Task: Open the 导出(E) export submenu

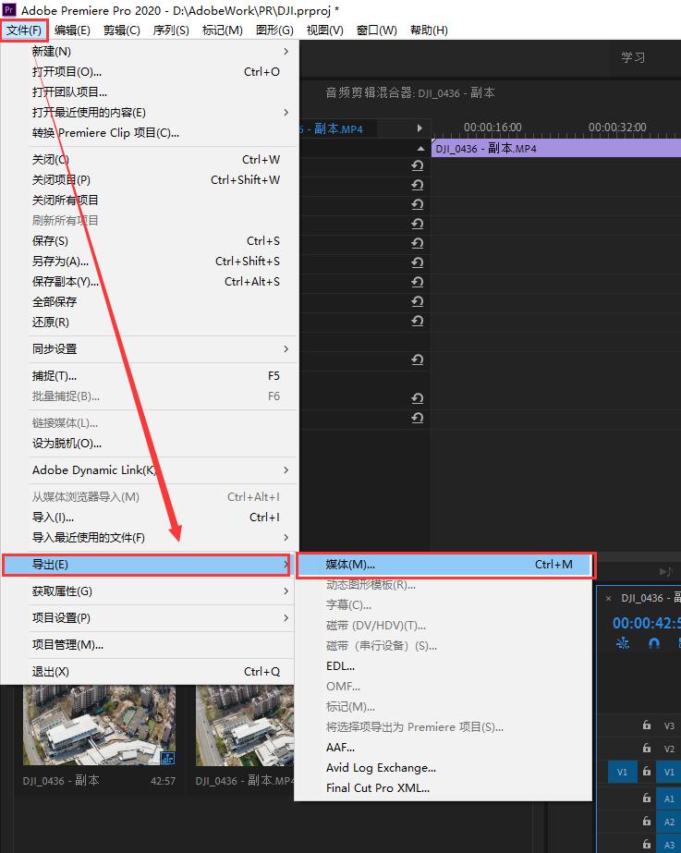Action: (x=146, y=565)
